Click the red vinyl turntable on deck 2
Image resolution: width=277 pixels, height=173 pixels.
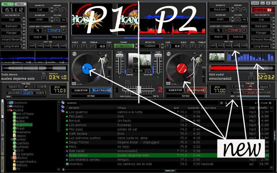pyautogui.click(x=181, y=69)
